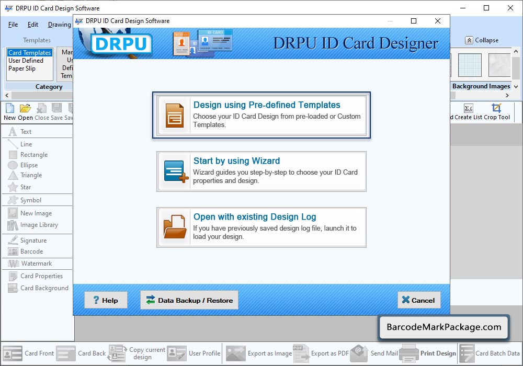This screenshot has width=523, height=366.
Task: Choose Design using Pre-defined Templates
Action: point(261,115)
